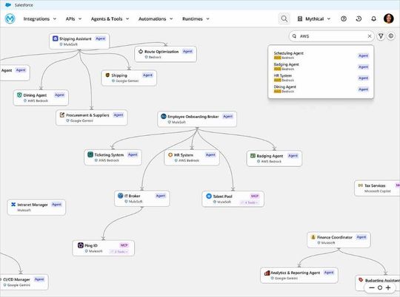
Task: Expand the Automations menu
Action: [156, 18]
